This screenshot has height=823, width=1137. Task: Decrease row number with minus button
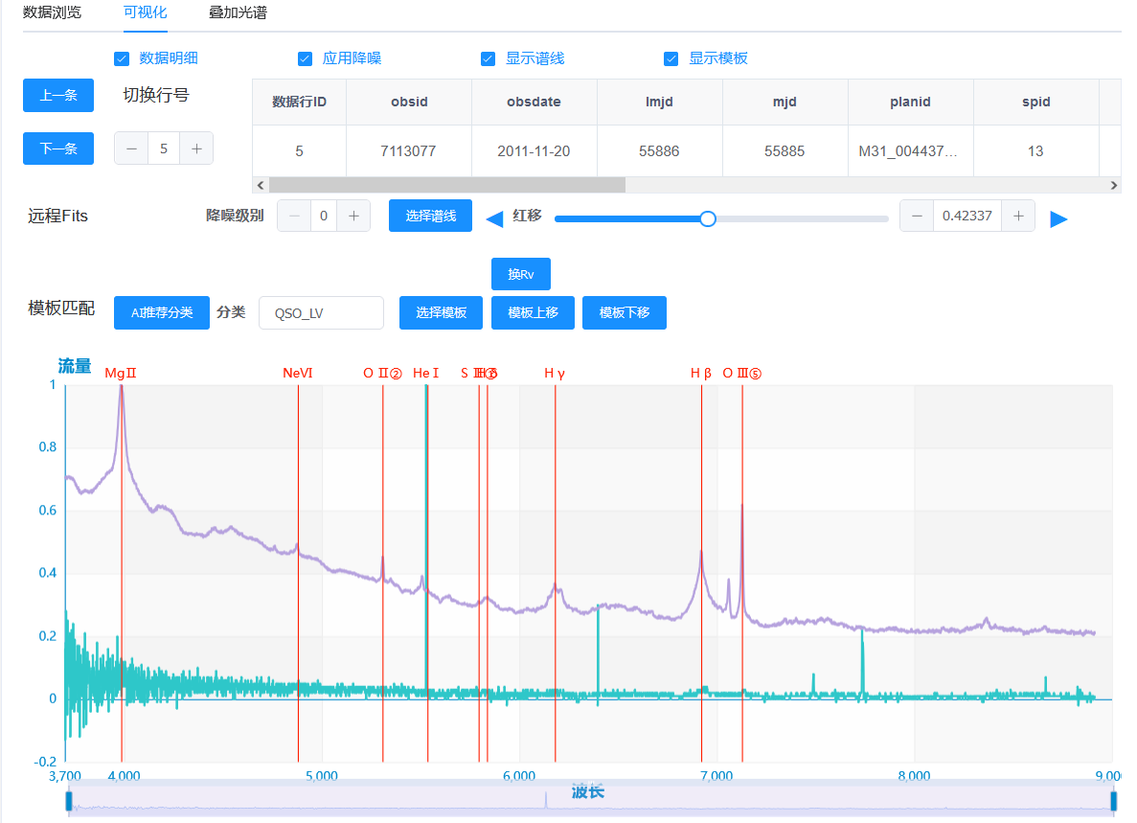[x=131, y=149]
